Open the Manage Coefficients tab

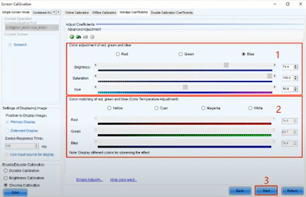(134, 12)
